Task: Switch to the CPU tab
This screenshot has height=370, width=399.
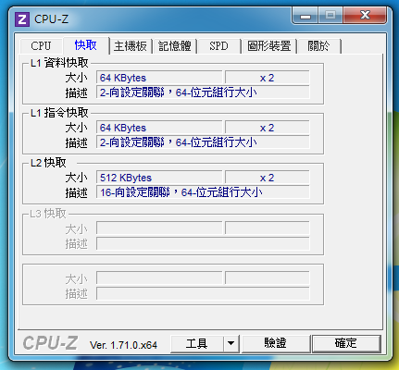Action: click(x=42, y=46)
